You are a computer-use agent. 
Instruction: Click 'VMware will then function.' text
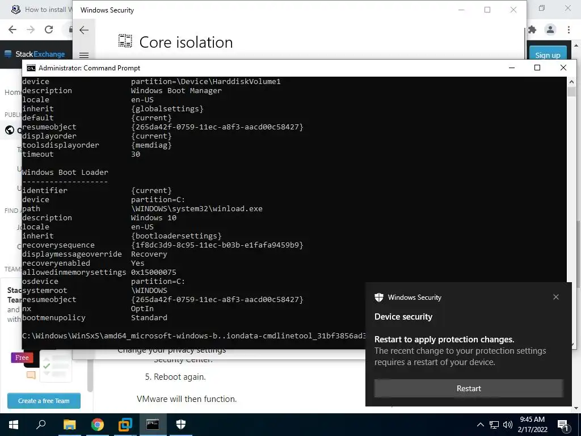187,399
